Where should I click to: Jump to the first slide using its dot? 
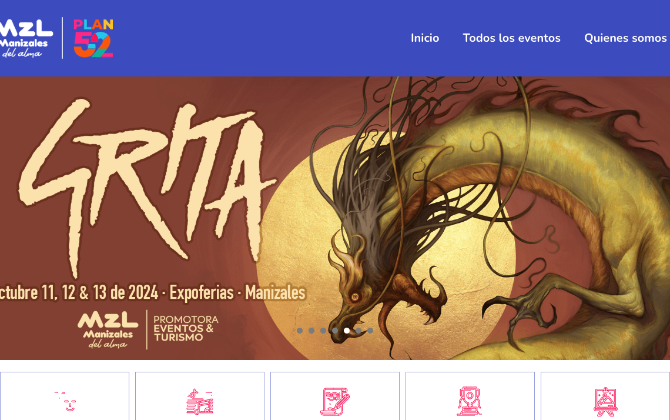tap(300, 331)
